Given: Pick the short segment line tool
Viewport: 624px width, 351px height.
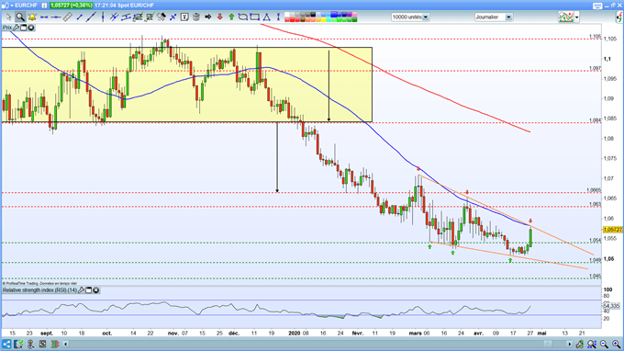Looking at the screenshot, I should pos(79,17).
